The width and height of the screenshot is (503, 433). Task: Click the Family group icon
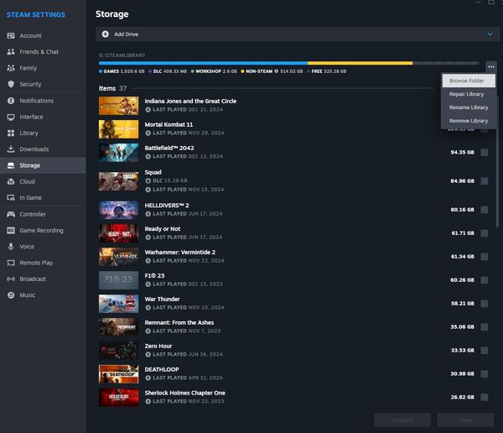tap(11, 68)
